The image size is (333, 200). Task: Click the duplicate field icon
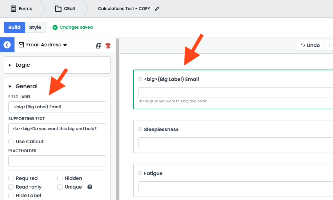tap(98, 46)
